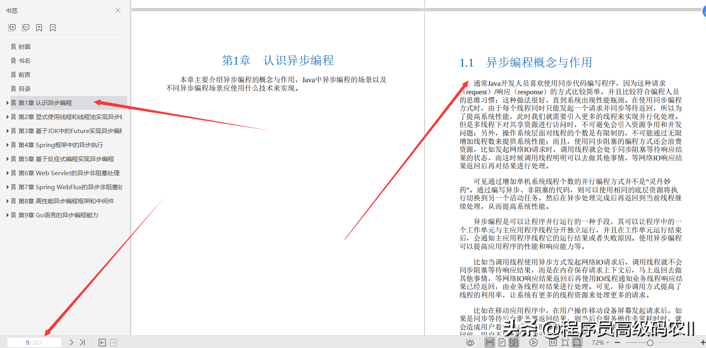Open the 书名 bookmark

(24, 61)
